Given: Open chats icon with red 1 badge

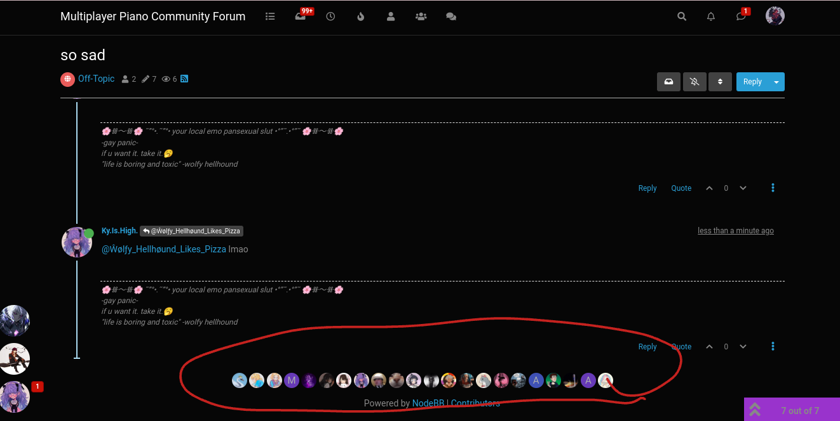Looking at the screenshot, I should click(741, 17).
